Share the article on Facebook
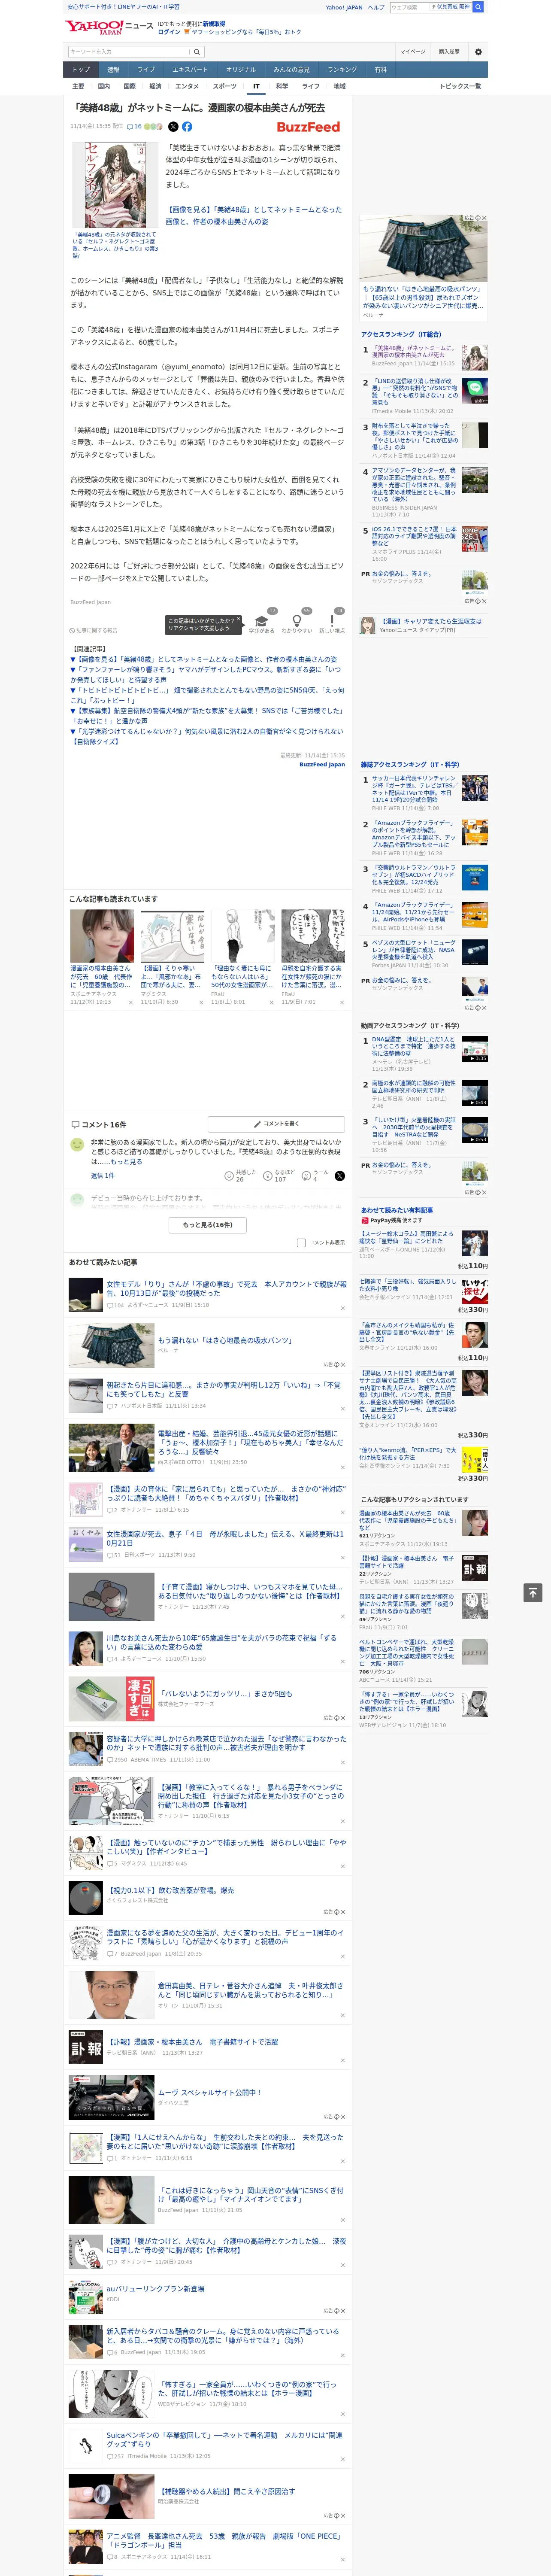 pos(187,127)
